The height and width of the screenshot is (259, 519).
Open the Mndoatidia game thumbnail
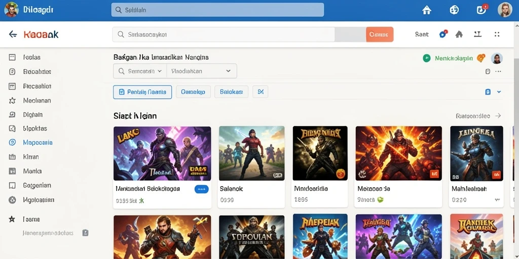[x=320, y=153]
